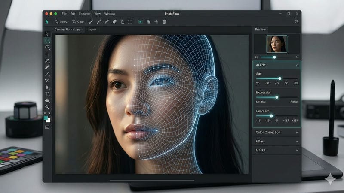Image resolution: width=344 pixels, height=193 pixels.
Task: Click the trash delete icon
Action: coord(164,22)
